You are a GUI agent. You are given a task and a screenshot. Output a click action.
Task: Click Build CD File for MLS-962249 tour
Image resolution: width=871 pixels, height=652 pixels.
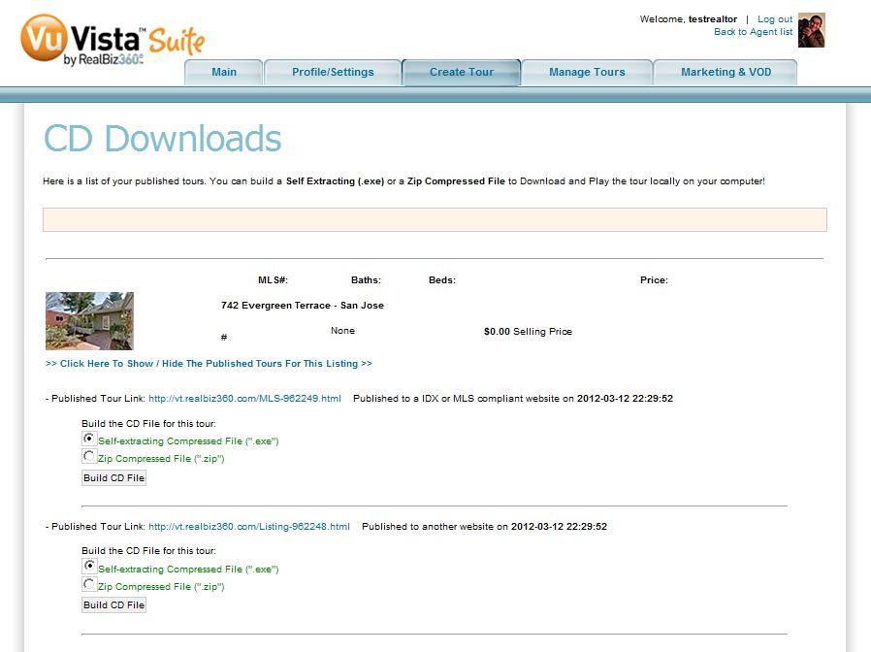tap(113, 478)
